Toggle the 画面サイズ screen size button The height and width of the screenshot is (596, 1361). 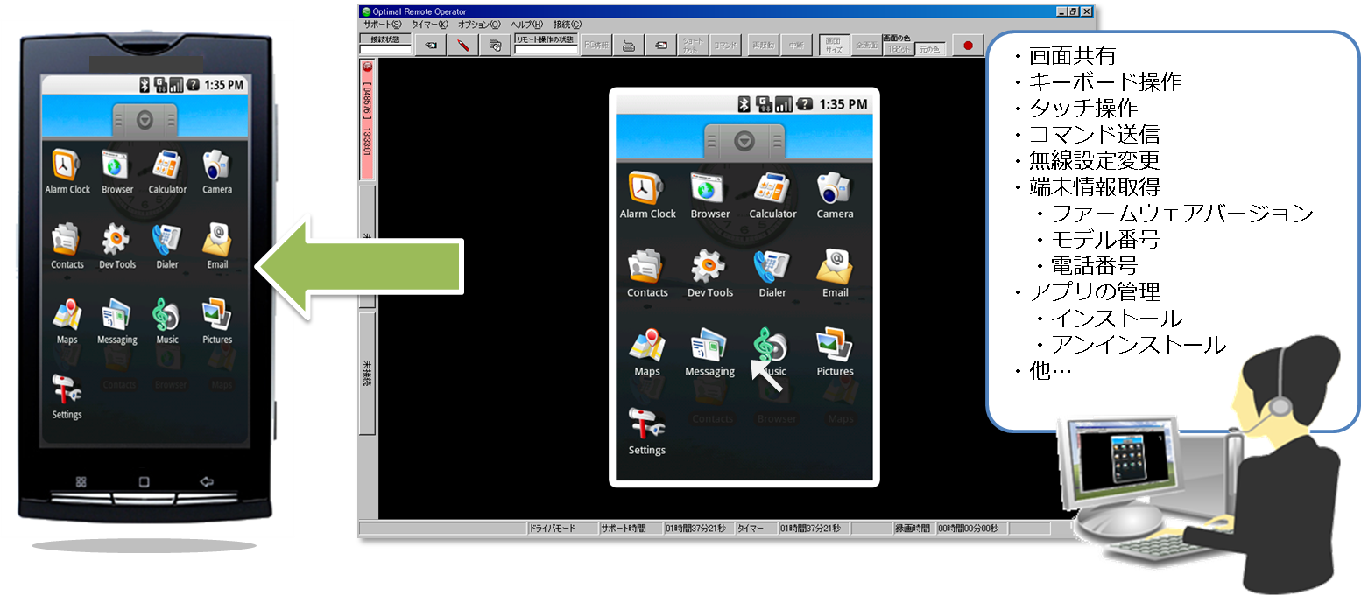pos(833,46)
